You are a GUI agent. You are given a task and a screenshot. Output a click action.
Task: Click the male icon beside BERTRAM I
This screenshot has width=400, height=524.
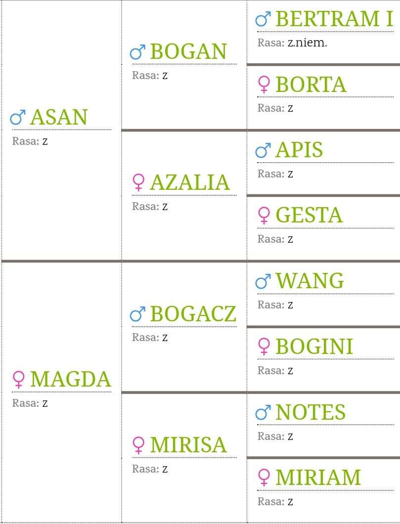pos(263,19)
